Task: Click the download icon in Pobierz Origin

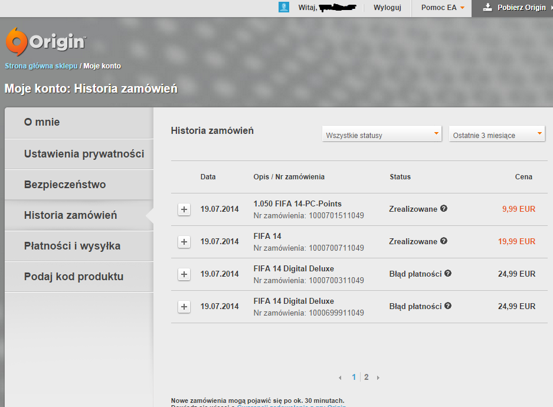Action: (x=487, y=8)
